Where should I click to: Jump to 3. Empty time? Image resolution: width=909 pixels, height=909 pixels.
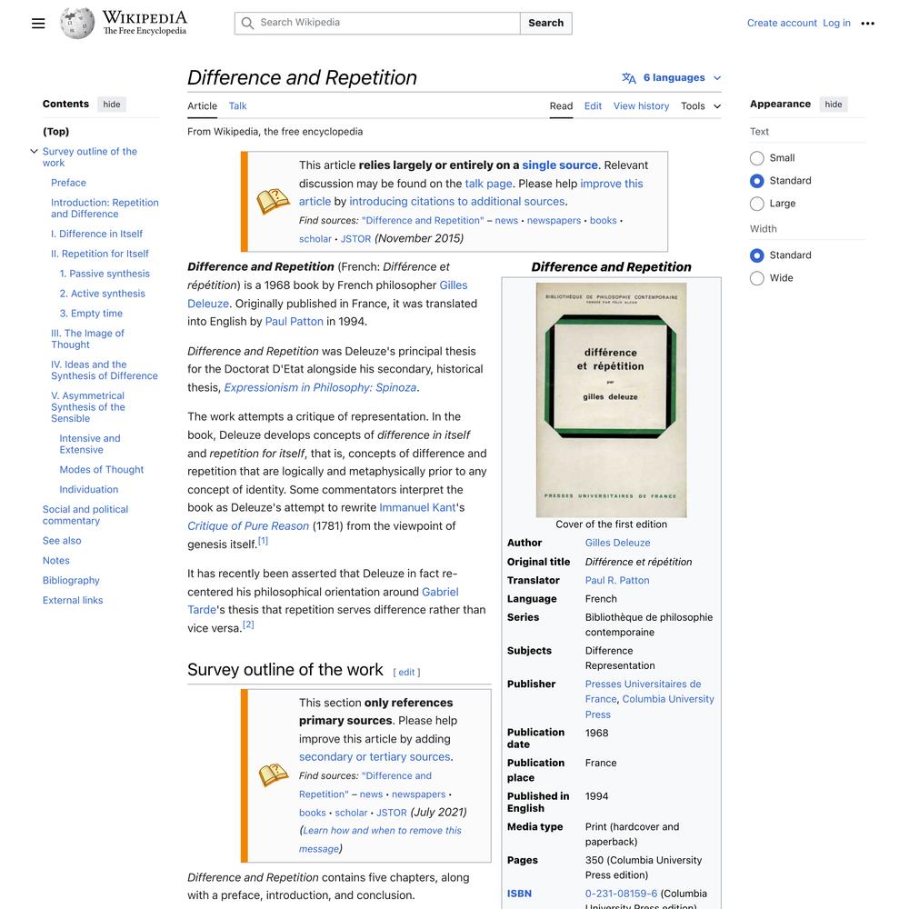(x=91, y=314)
